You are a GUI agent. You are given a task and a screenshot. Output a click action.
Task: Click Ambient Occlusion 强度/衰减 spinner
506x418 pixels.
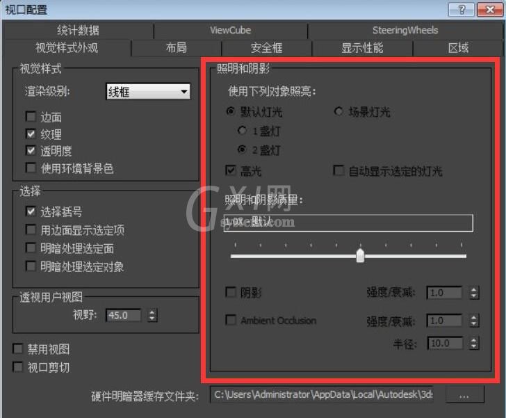[474, 321]
